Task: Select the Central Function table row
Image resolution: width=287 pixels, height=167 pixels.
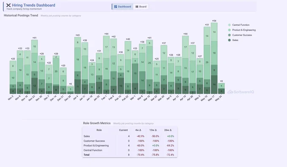Action: pyautogui.click(x=130, y=150)
